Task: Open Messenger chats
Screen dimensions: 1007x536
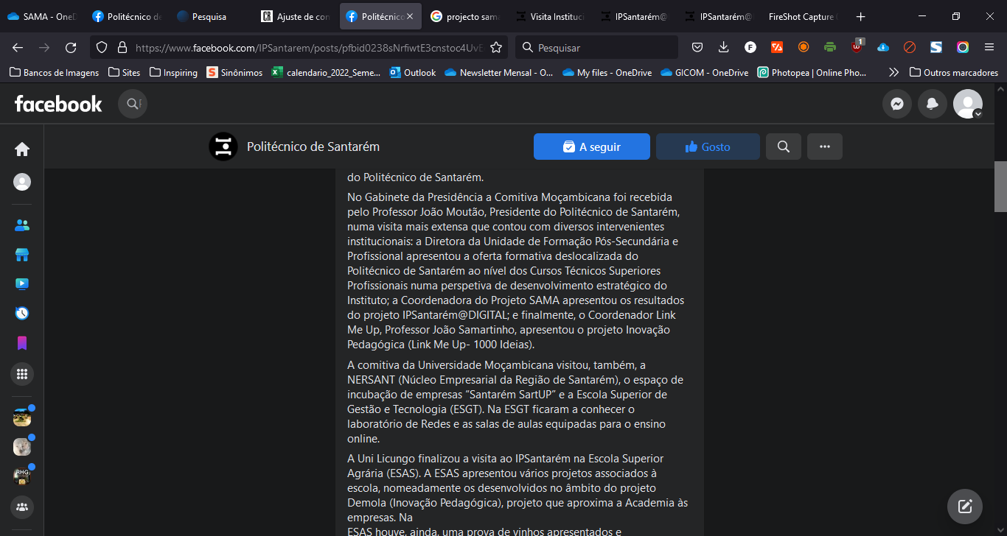Action: (897, 104)
